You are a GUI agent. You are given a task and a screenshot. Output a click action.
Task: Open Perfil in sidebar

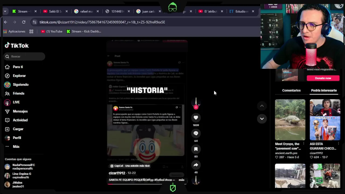[17, 138]
